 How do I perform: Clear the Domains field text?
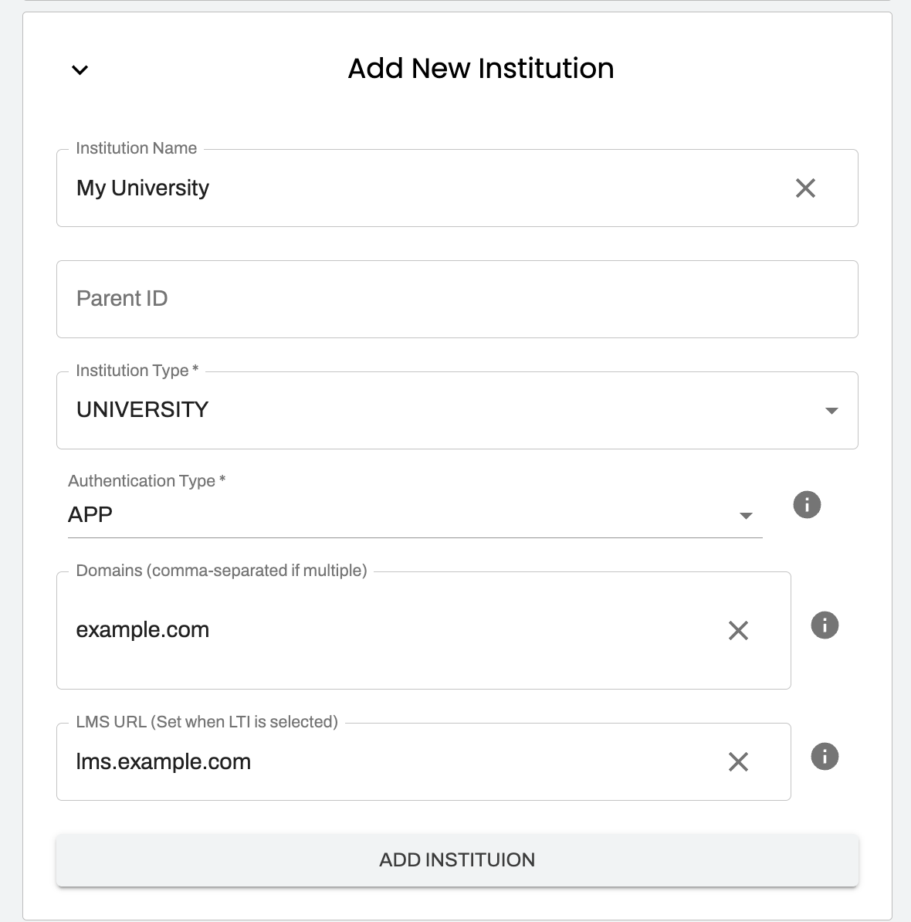point(738,630)
